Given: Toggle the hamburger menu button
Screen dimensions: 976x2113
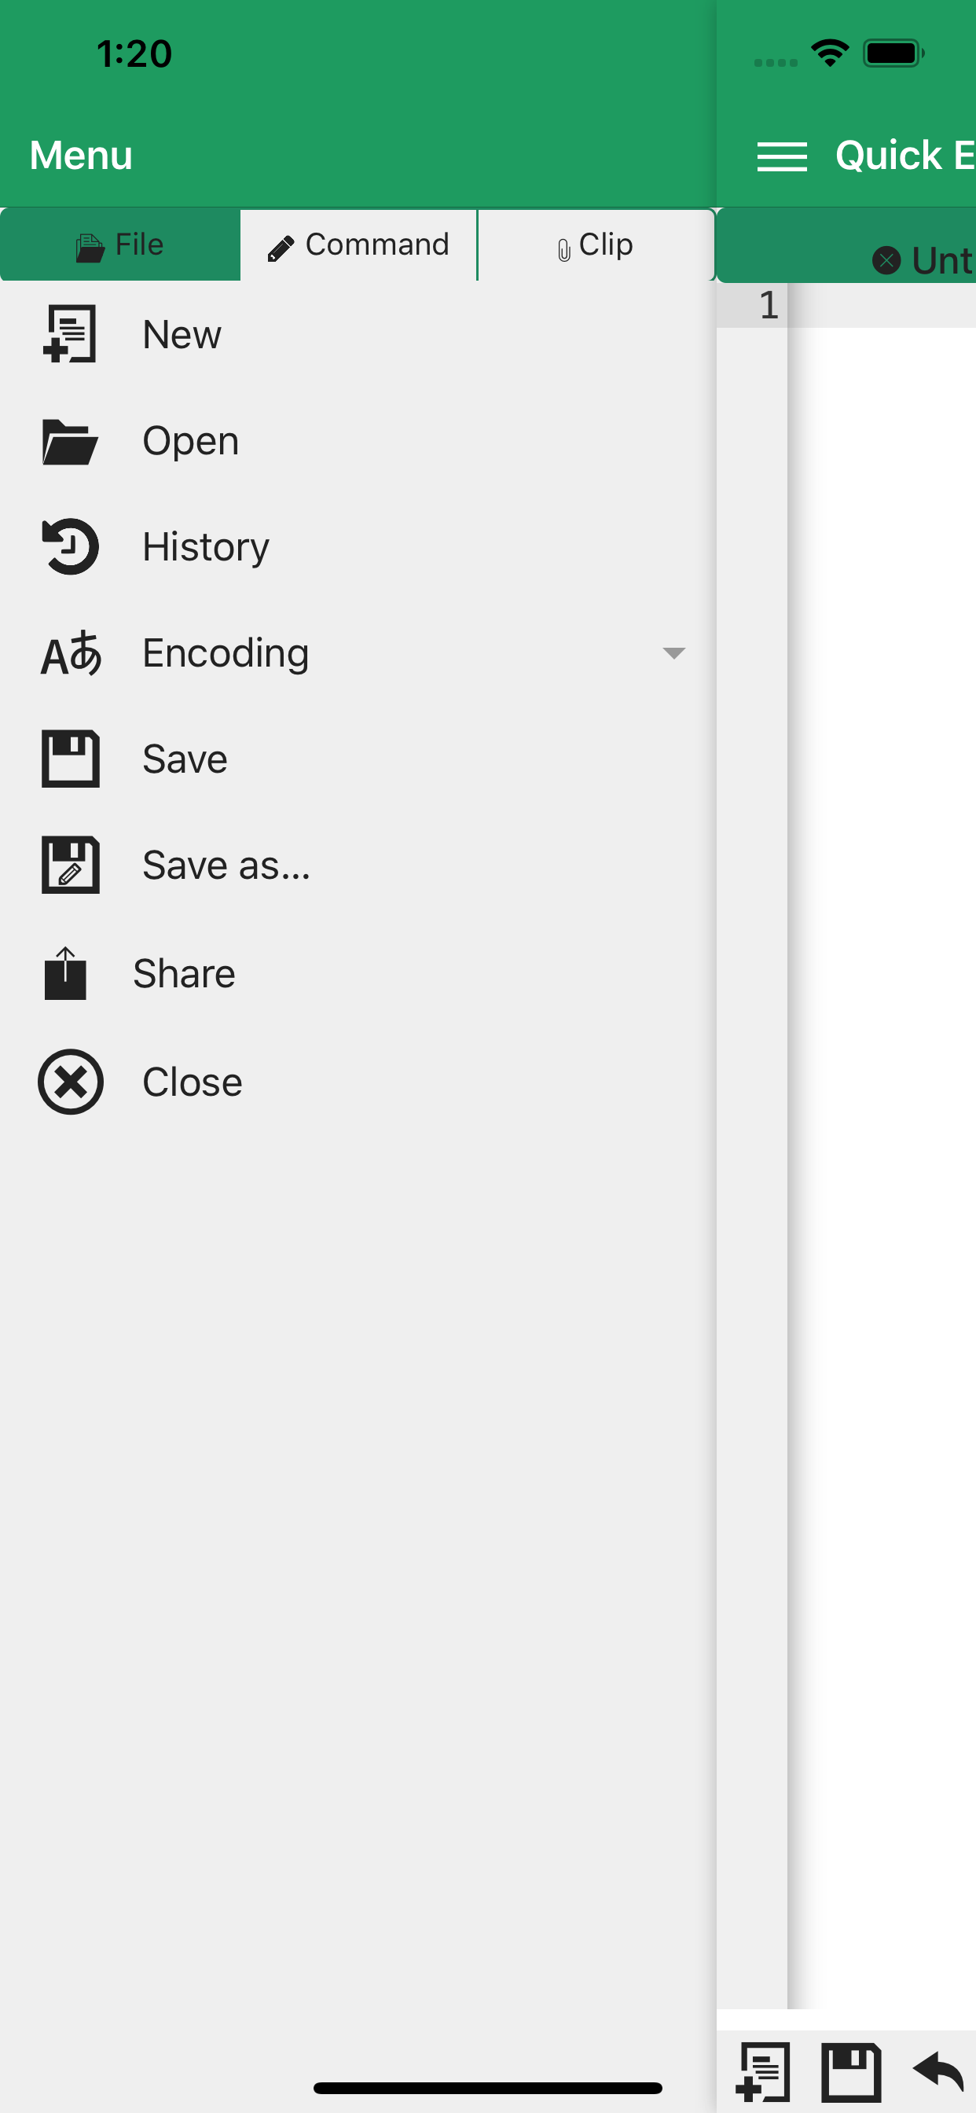Looking at the screenshot, I should pyautogui.click(x=782, y=156).
